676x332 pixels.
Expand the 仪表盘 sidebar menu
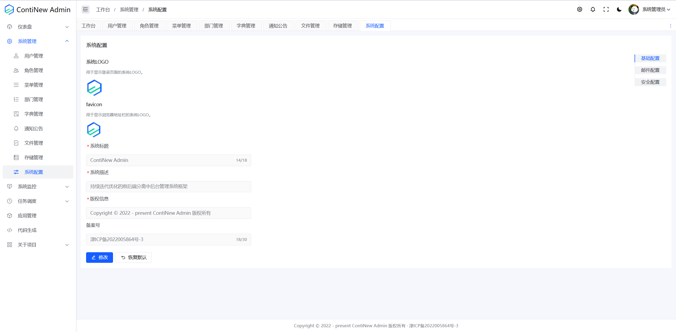pyautogui.click(x=38, y=27)
